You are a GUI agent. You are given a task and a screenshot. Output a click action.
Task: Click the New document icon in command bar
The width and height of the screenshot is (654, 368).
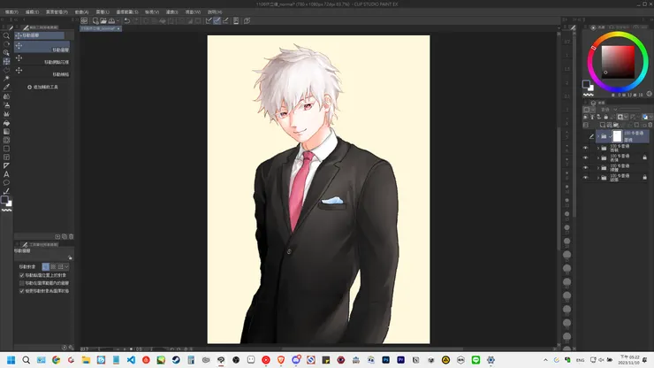[x=95, y=20]
